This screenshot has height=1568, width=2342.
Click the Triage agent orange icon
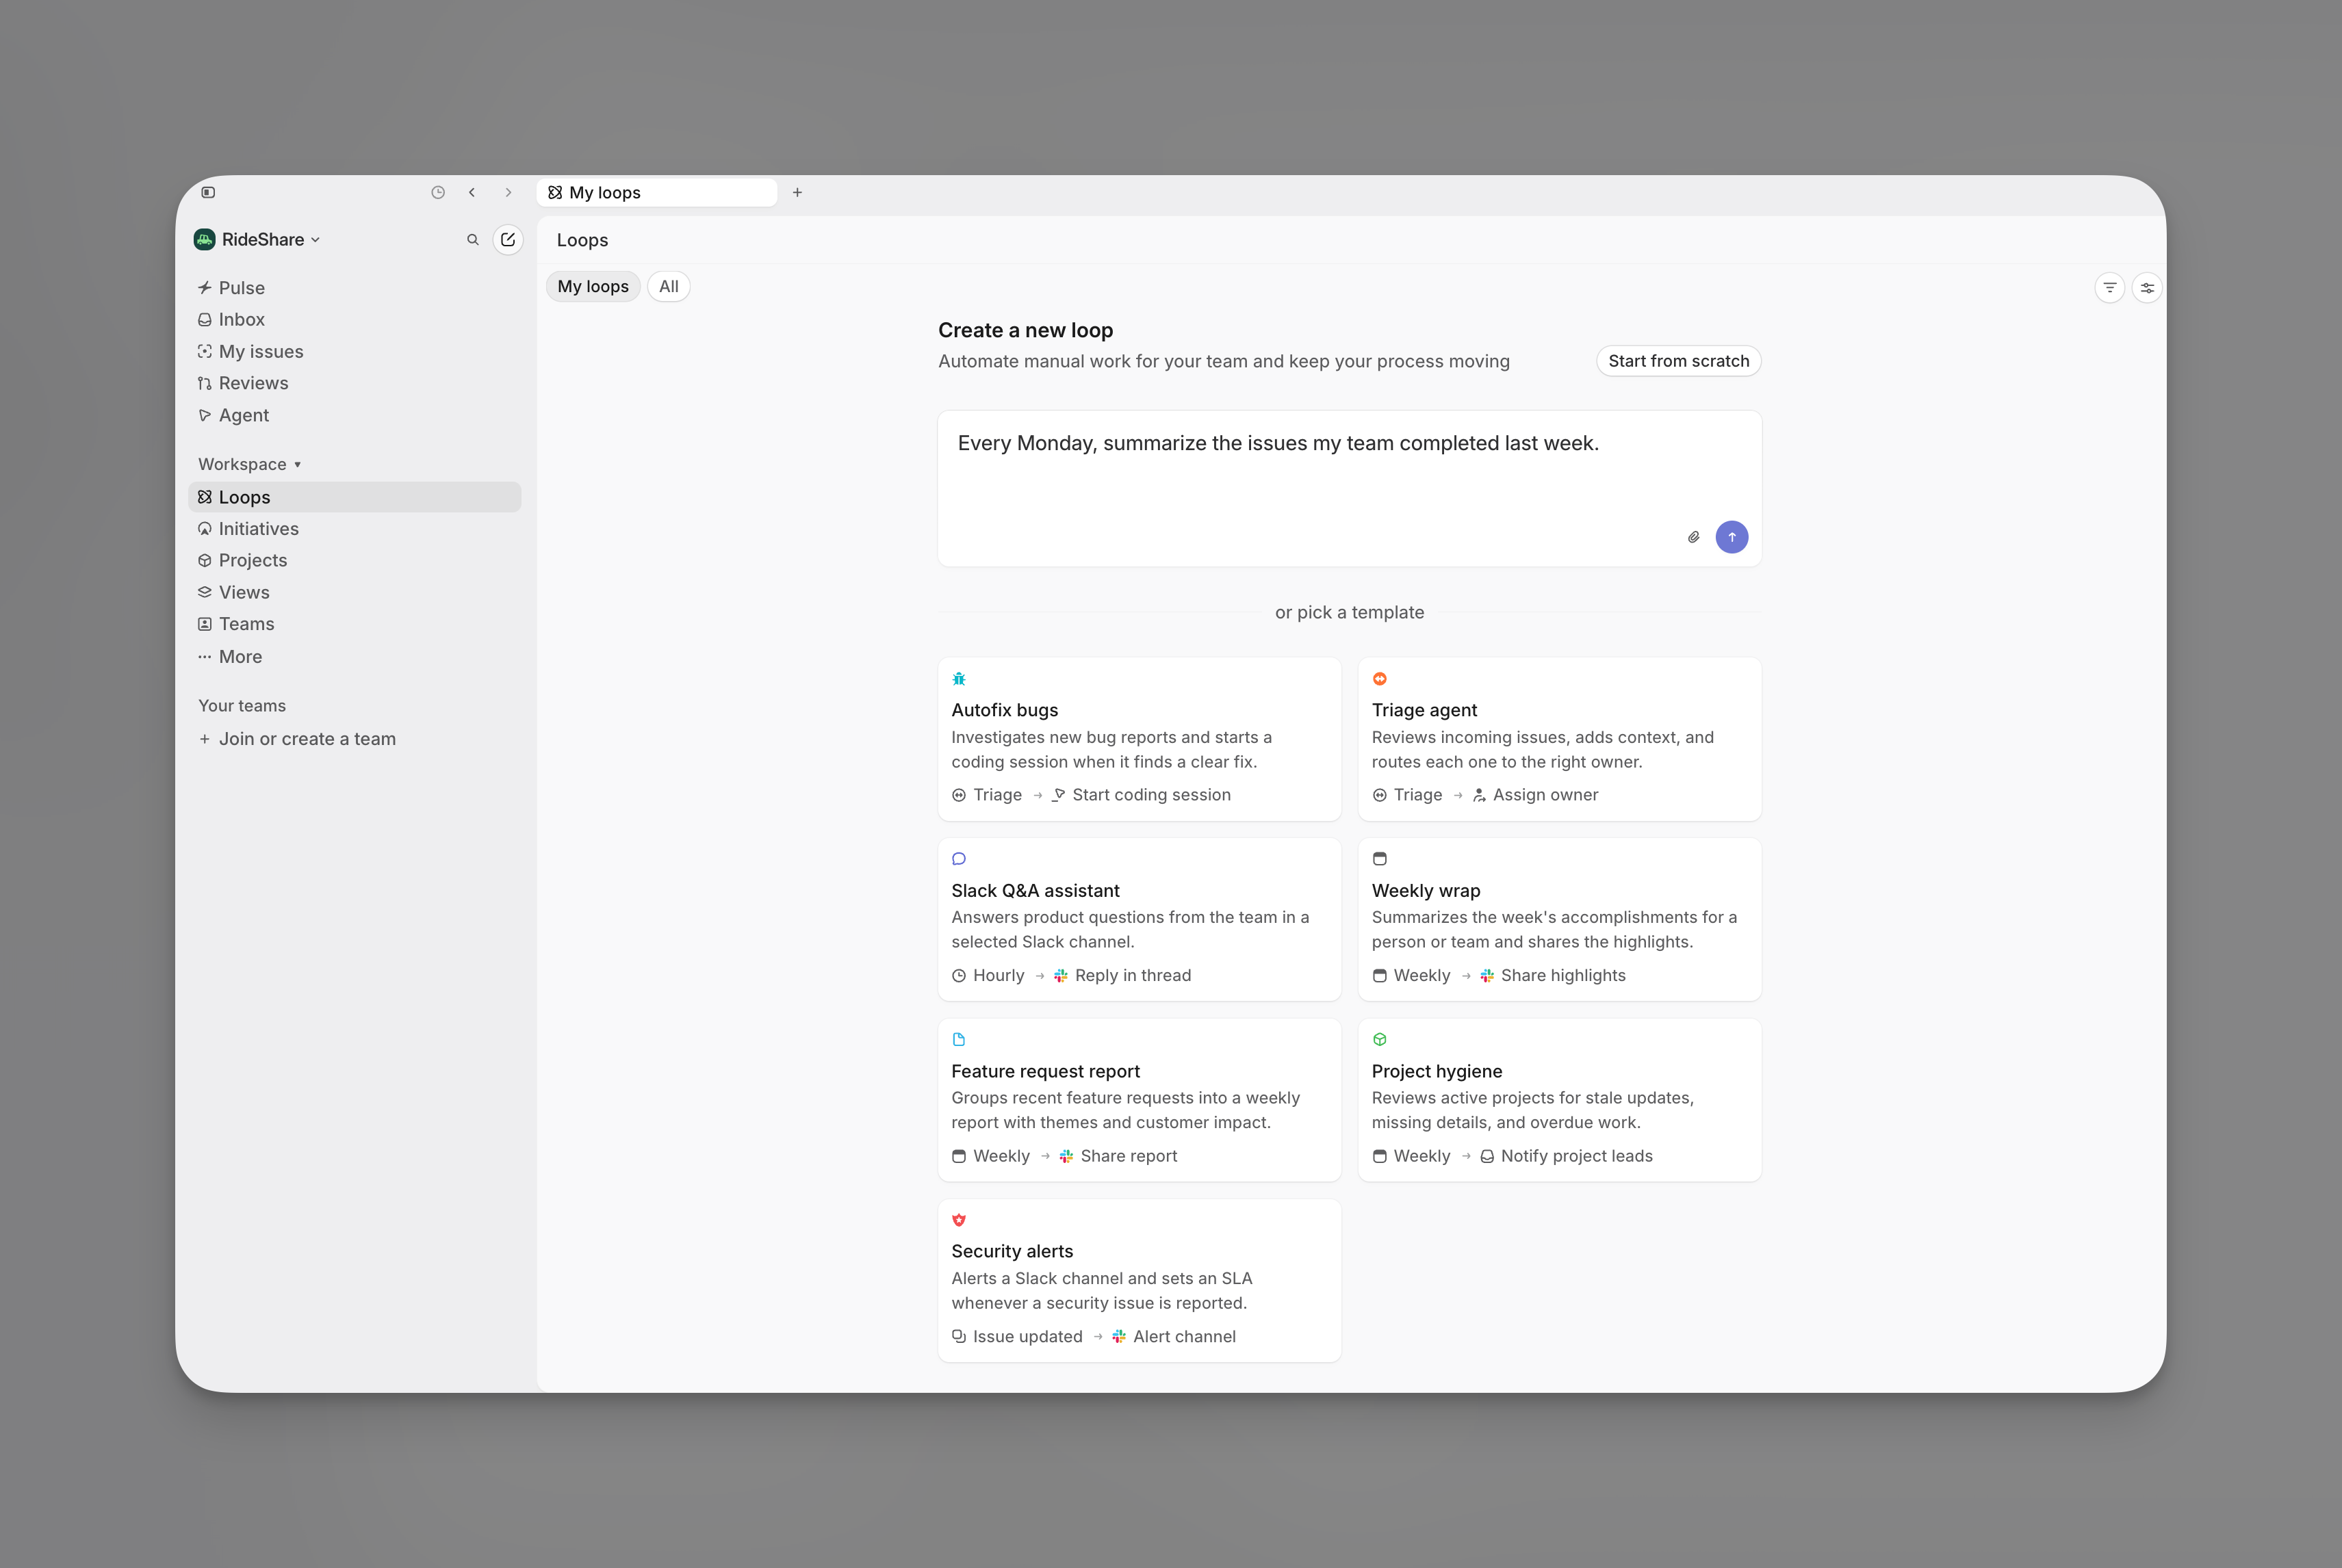pos(1380,679)
